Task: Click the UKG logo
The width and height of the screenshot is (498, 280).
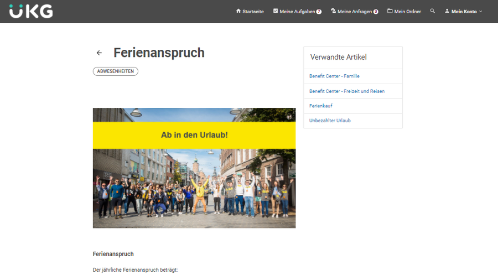Action: tap(31, 11)
